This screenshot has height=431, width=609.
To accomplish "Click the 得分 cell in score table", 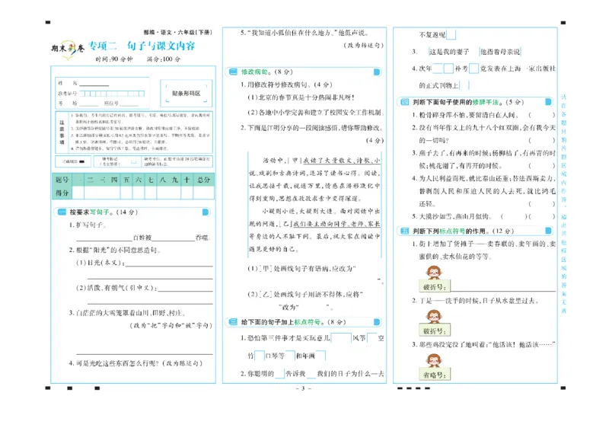I will [62, 193].
